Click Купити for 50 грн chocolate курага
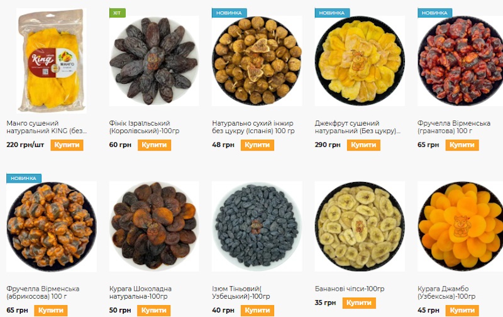Viewport: 503px width, 317px height. click(x=153, y=310)
